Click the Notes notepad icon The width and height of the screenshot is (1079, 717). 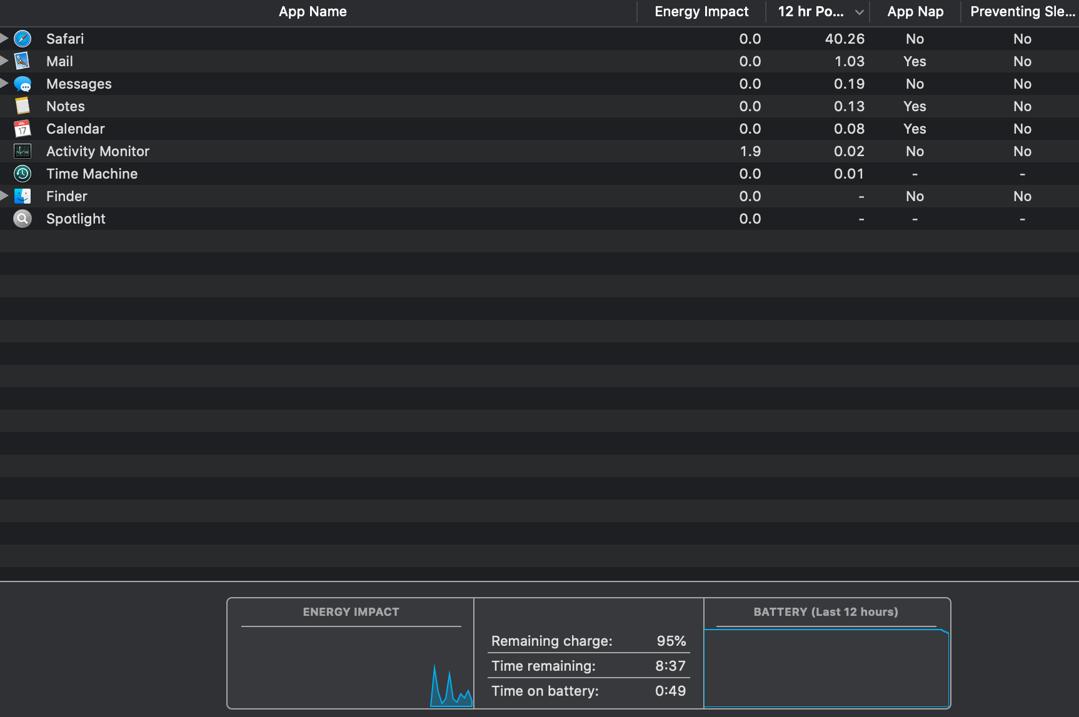tap(23, 106)
